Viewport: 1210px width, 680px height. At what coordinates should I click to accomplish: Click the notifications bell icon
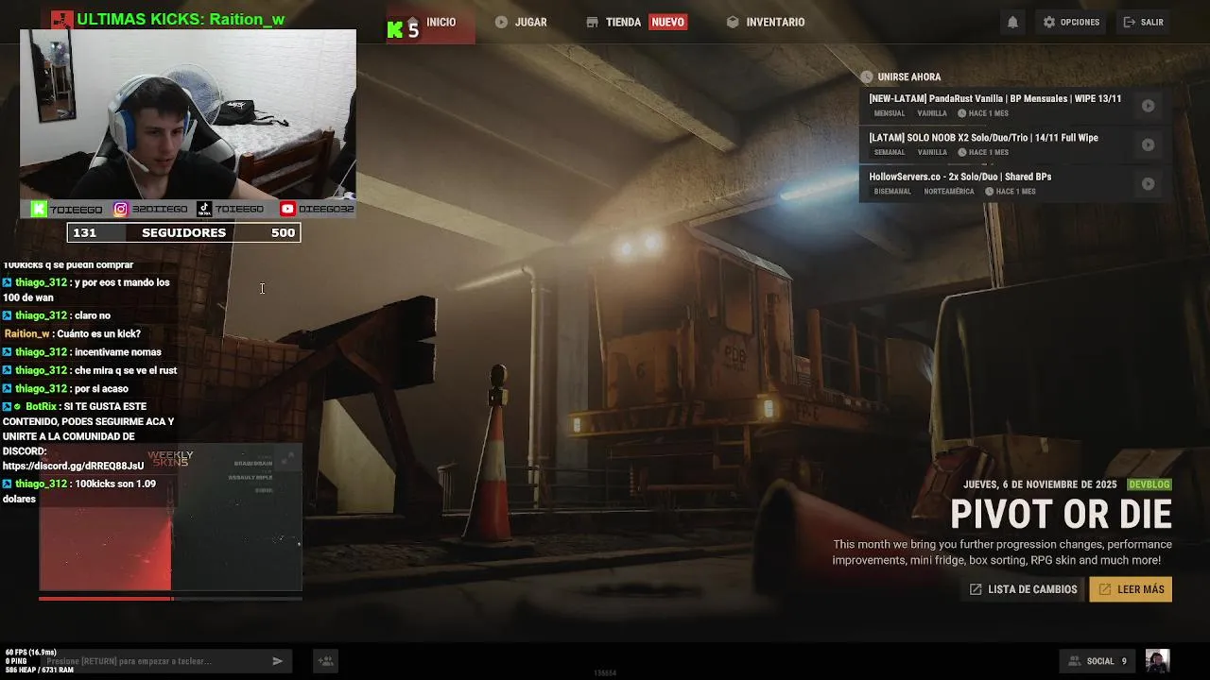pos(1012,22)
